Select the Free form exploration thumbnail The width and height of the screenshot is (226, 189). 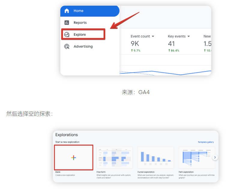click(115, 158)
